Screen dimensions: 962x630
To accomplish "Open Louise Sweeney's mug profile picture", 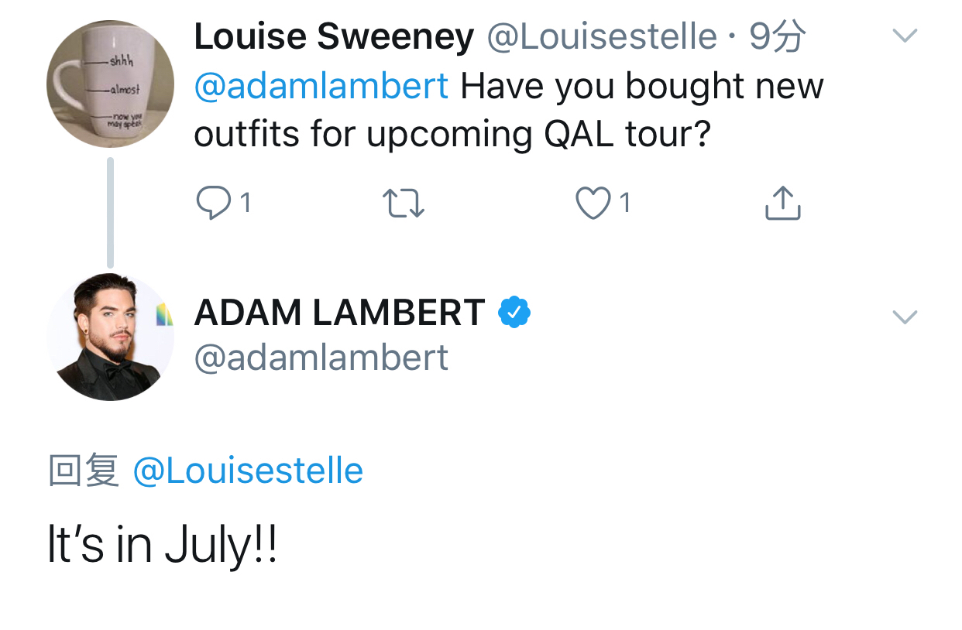I will [x=110, y=84].
